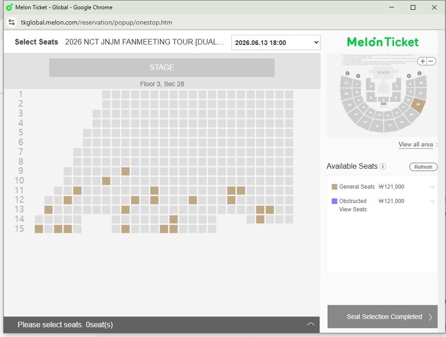Select the rightmost available seat in row 12

[x=231, y=200]
